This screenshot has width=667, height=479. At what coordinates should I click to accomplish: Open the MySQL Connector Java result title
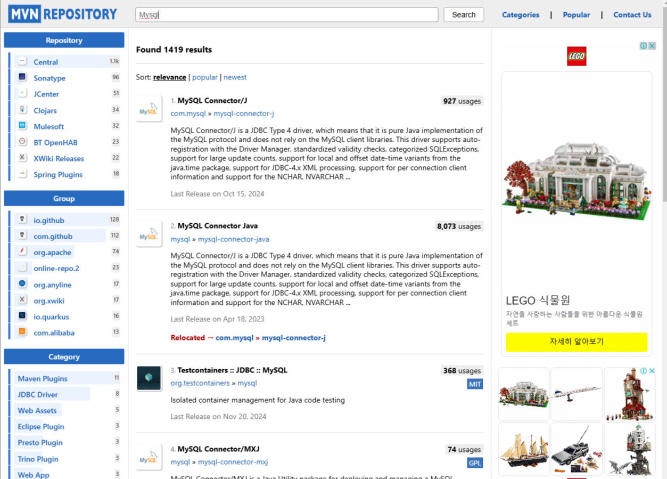point(218,226)
